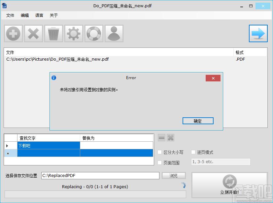
Task: Click the lifebuoy help icon
Action: 94,33
